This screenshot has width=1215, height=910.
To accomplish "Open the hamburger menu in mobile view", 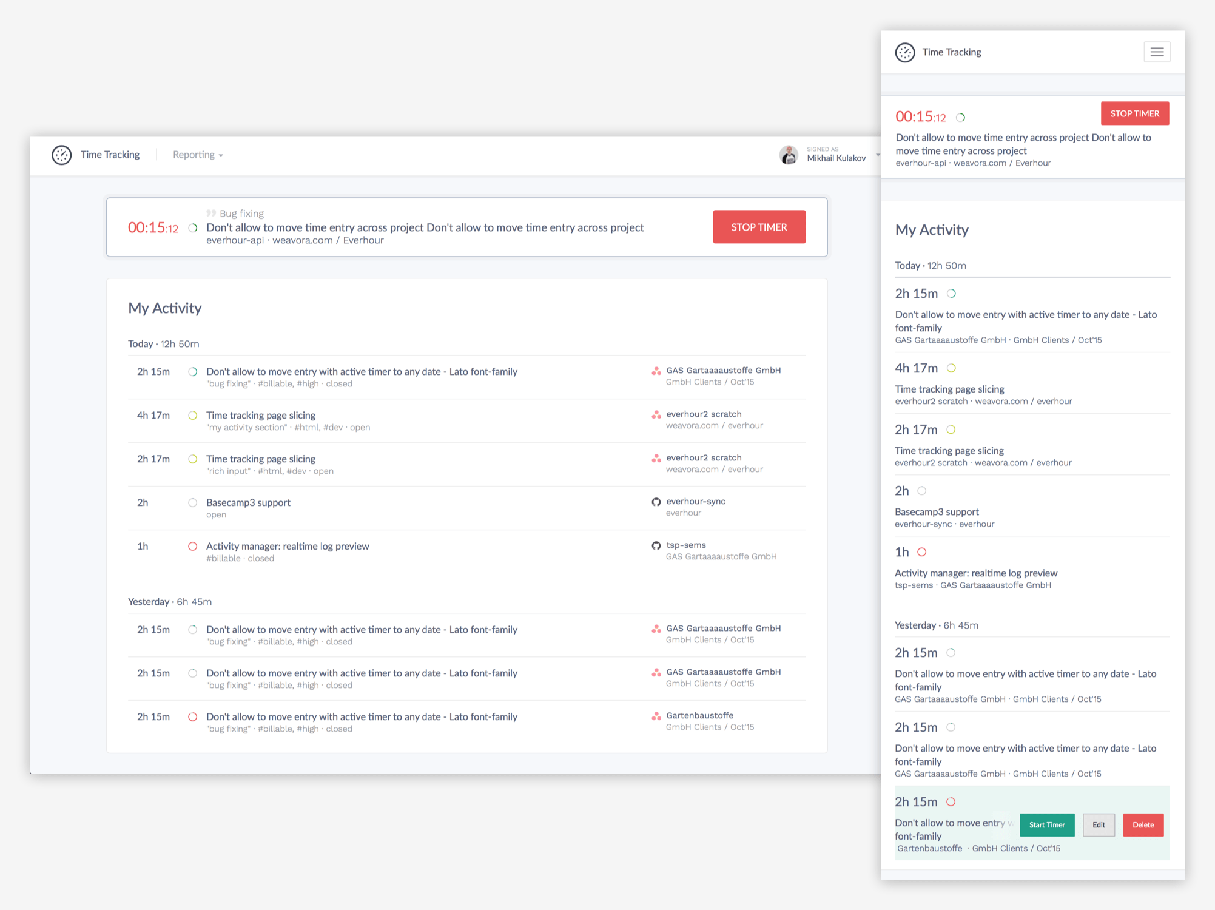I will coord(1156,52).
